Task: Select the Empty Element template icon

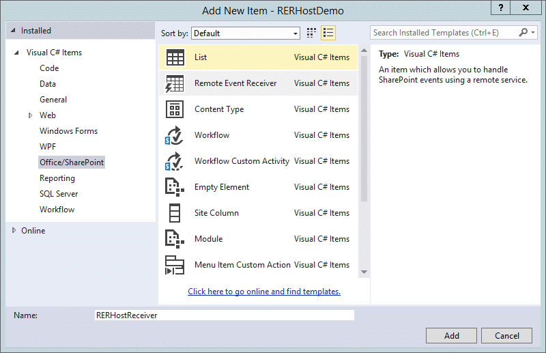Action: point(175,187)
